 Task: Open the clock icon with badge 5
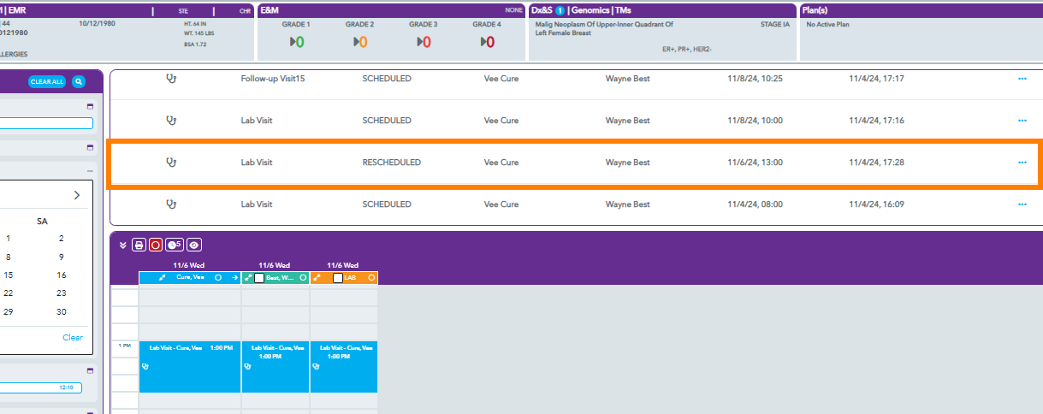point(175,245)
